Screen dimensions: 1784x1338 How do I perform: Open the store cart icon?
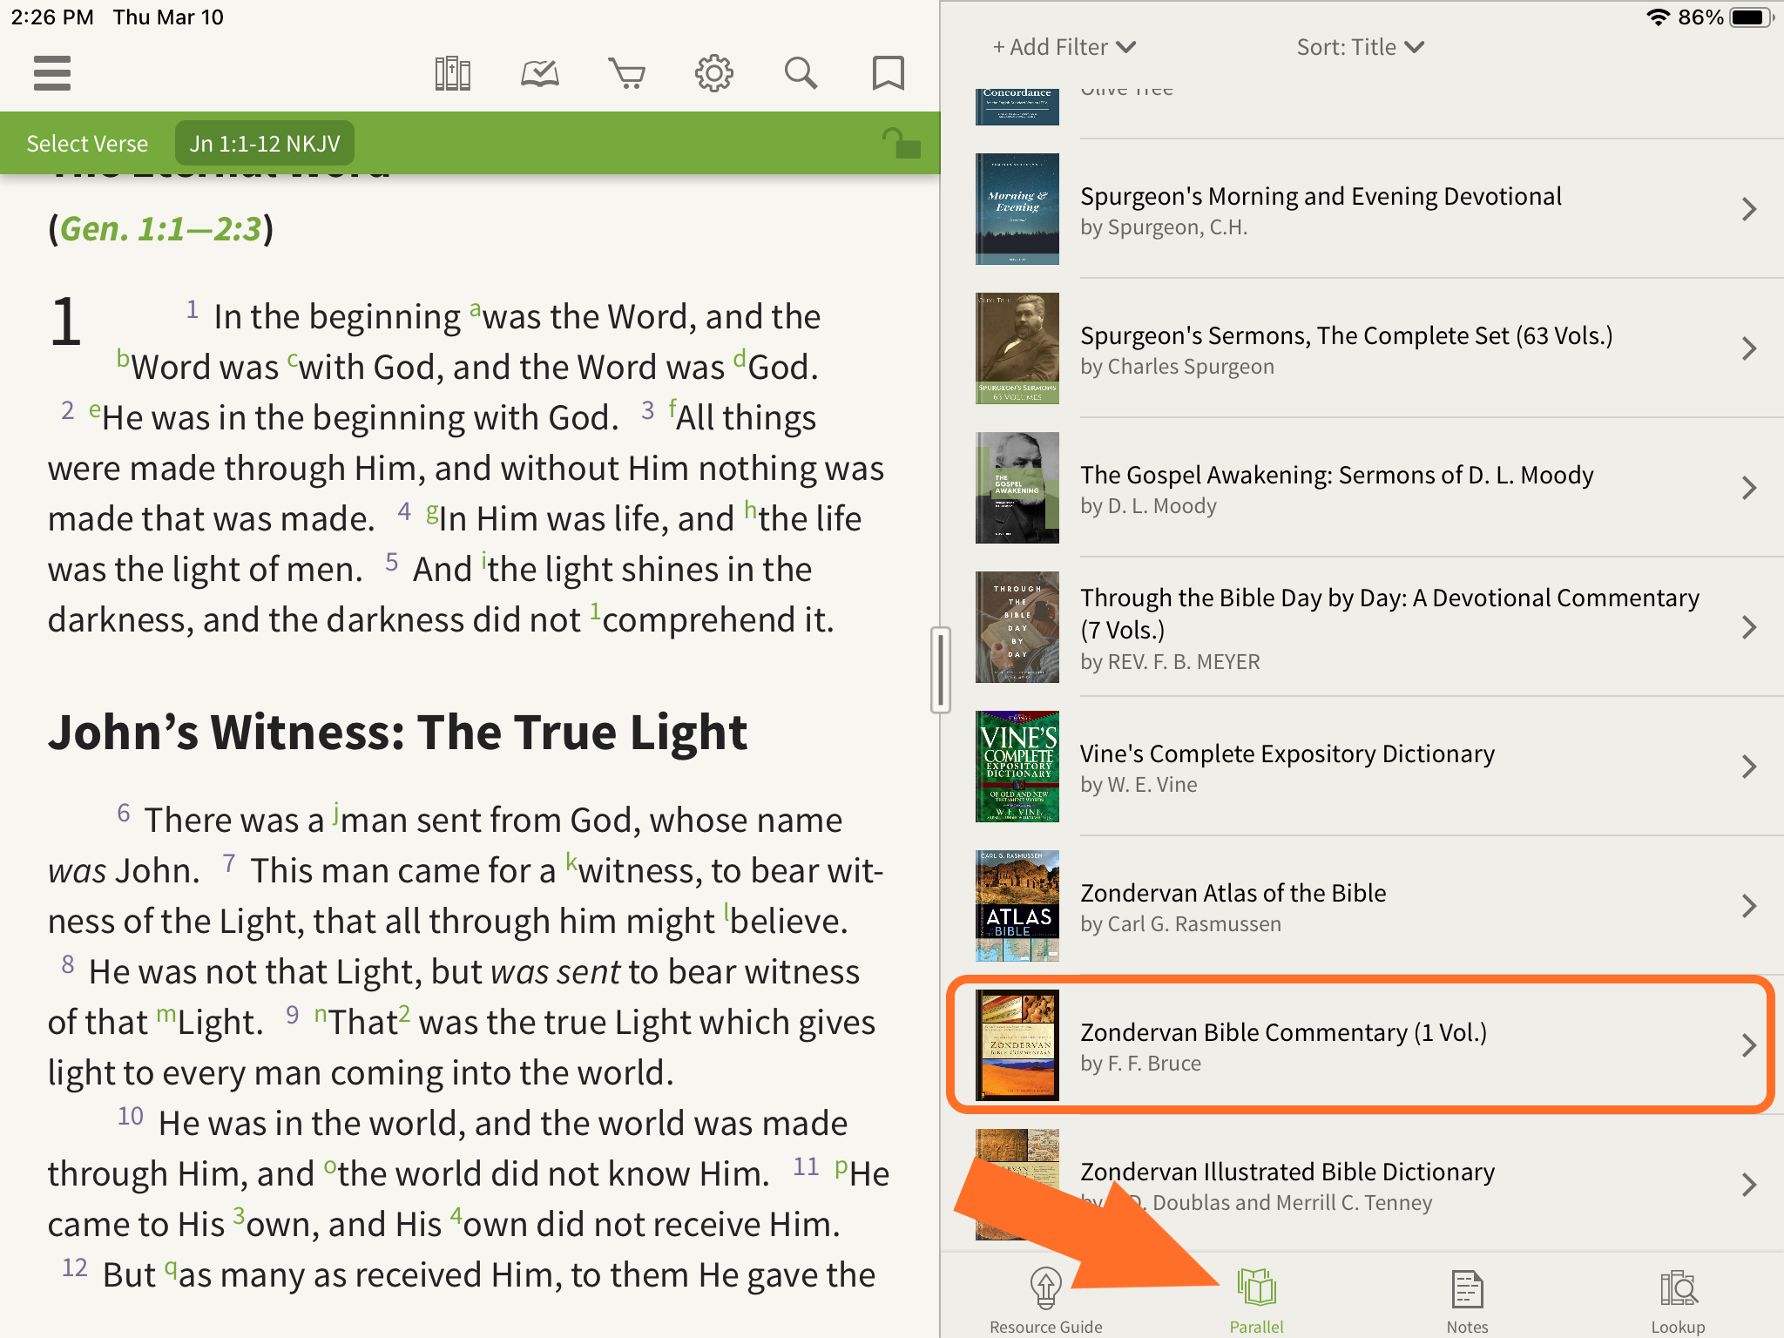[x=627, y=73]
